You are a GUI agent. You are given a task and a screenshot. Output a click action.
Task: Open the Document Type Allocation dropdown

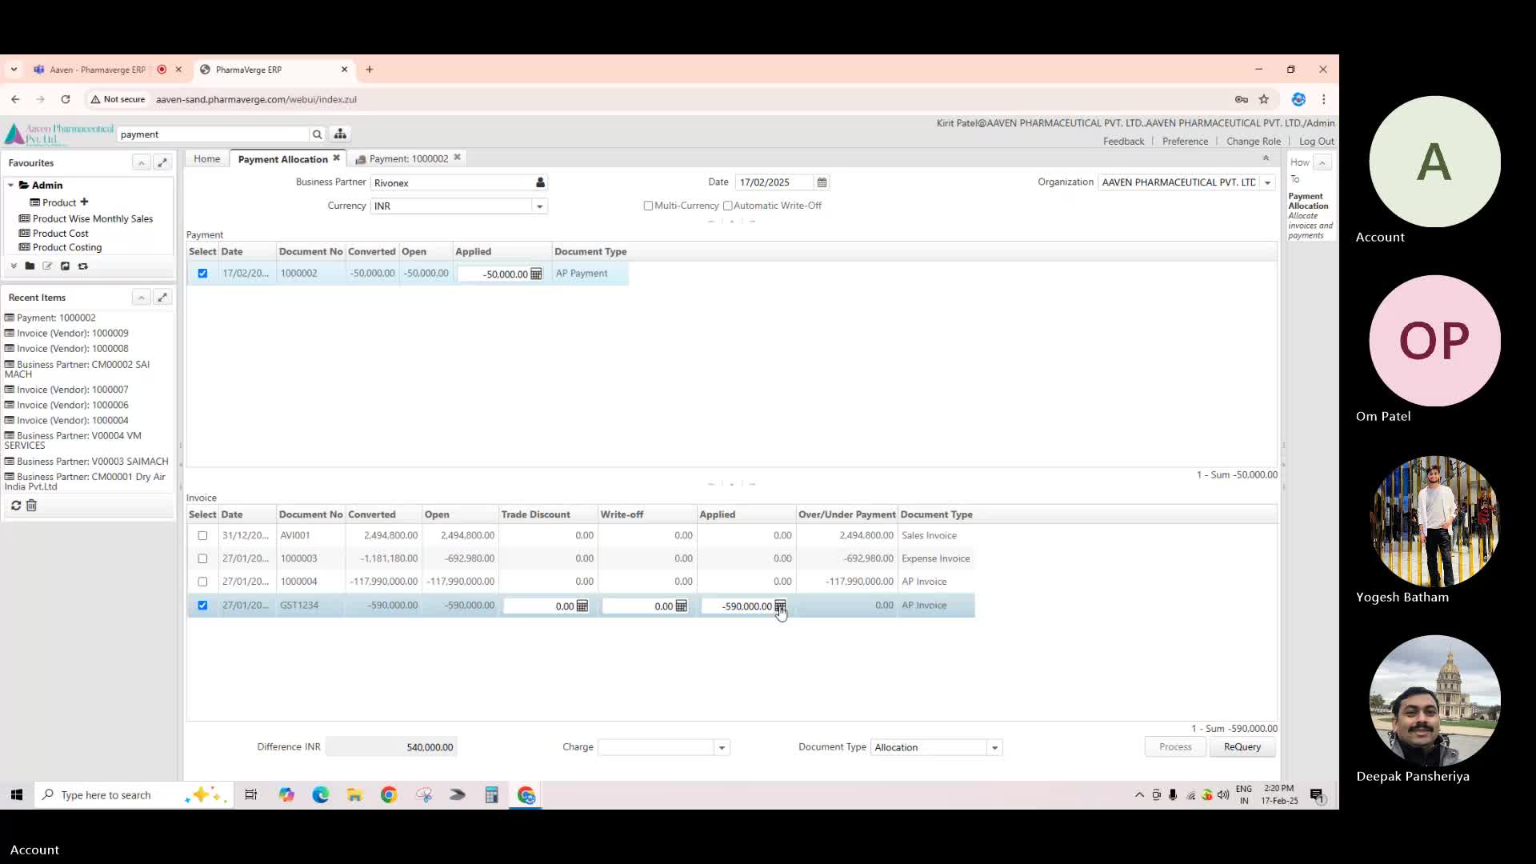[x=994, y=747]
